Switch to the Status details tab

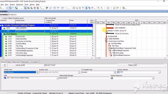(9, 62)
